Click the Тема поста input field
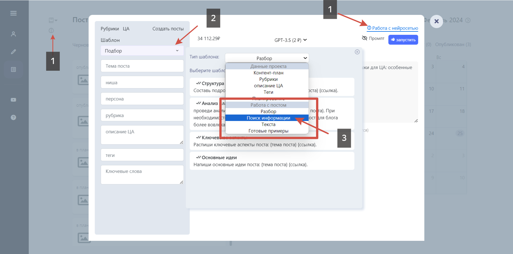The height and width of the screenshot is (254, 513). 142,66
